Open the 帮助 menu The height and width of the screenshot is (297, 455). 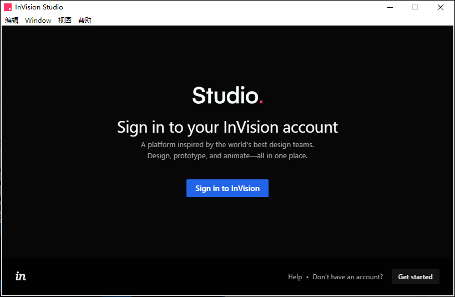(85, 21)
